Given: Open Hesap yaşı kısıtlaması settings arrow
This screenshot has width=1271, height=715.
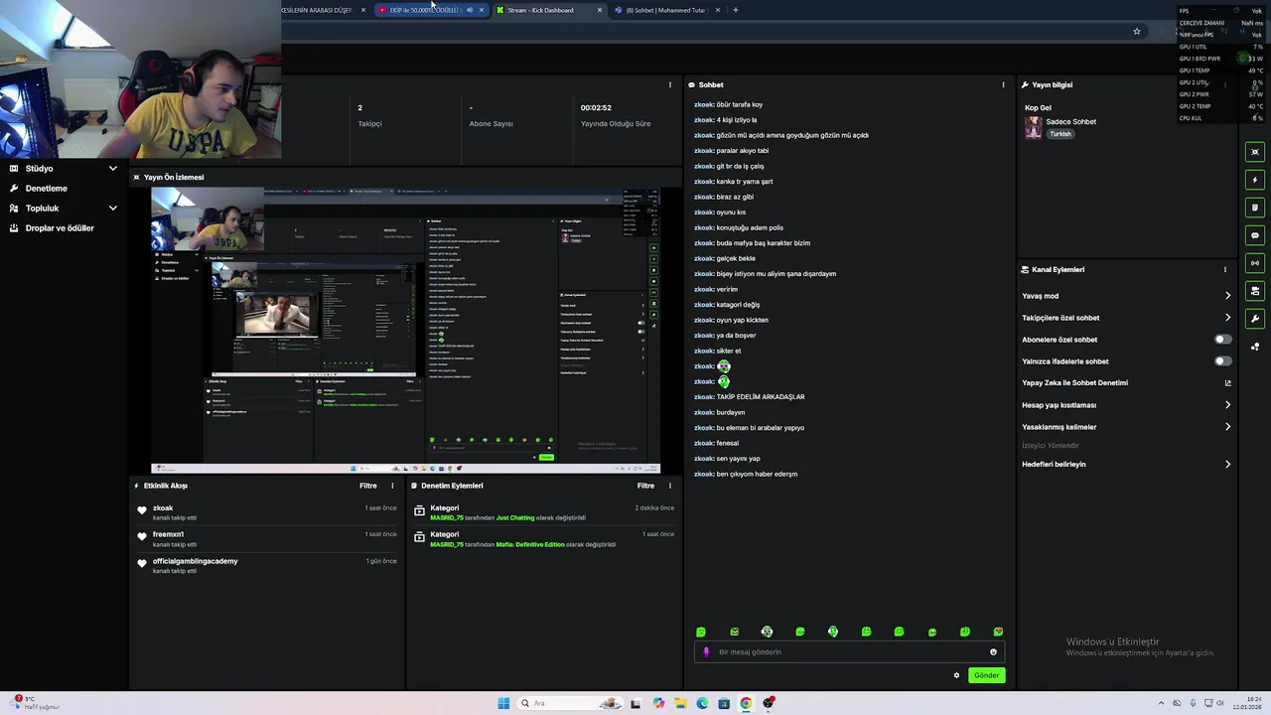Looking at the screenshot, I should click(x=1227, y=405).
